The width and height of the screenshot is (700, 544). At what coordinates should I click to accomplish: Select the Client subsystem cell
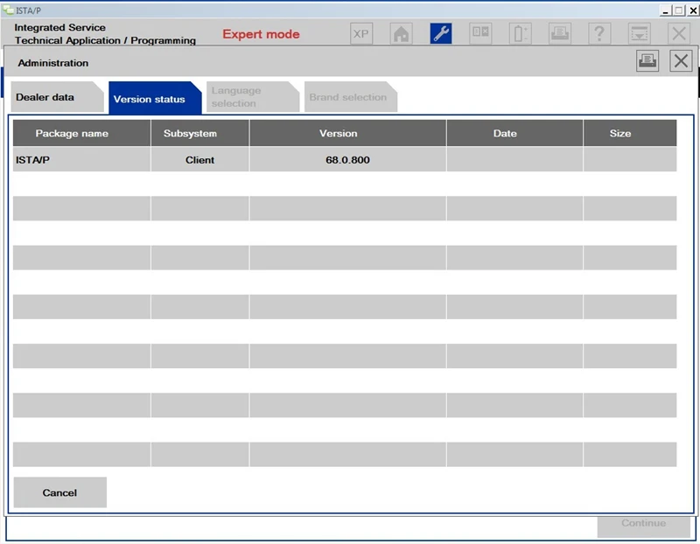click(199, 159)
